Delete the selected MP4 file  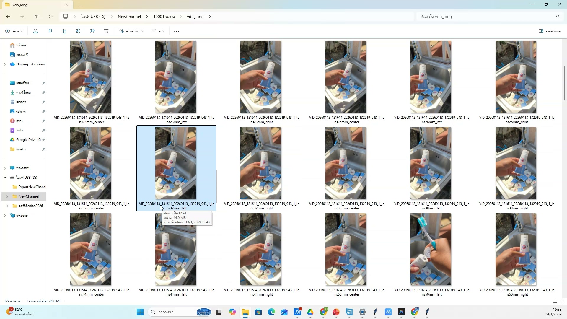[x=106, y=31]
